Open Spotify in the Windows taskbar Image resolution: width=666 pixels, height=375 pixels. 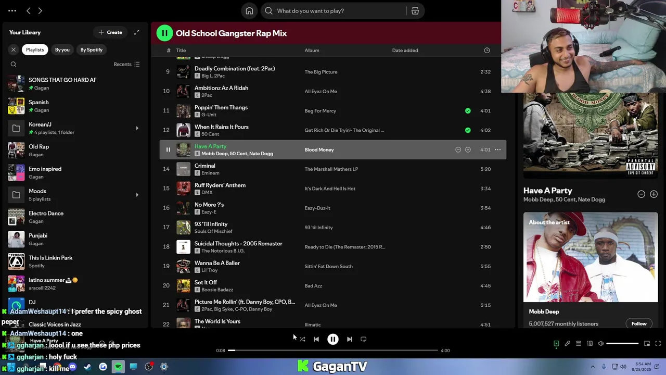(x=118, y=367)
